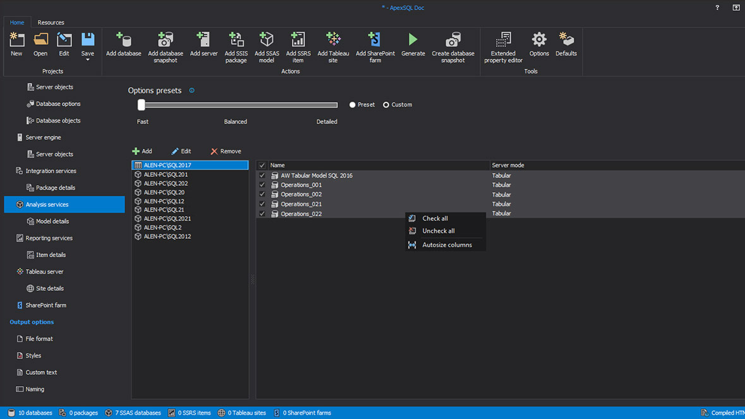Choose Autosize columns from context menu

tap(445, 245)
